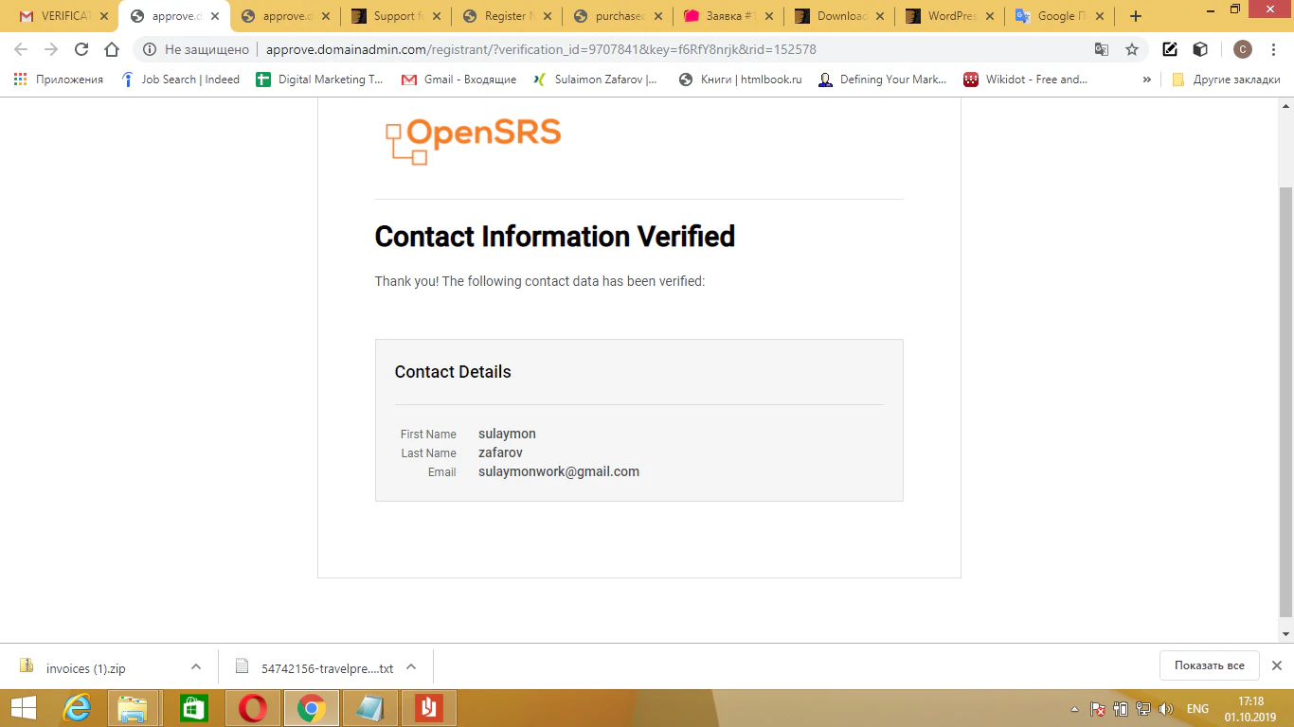The height and width of the screenshot is (727, 1294).
Task: Open the Defining Your Market bookmark
Action: pos(883,80)
